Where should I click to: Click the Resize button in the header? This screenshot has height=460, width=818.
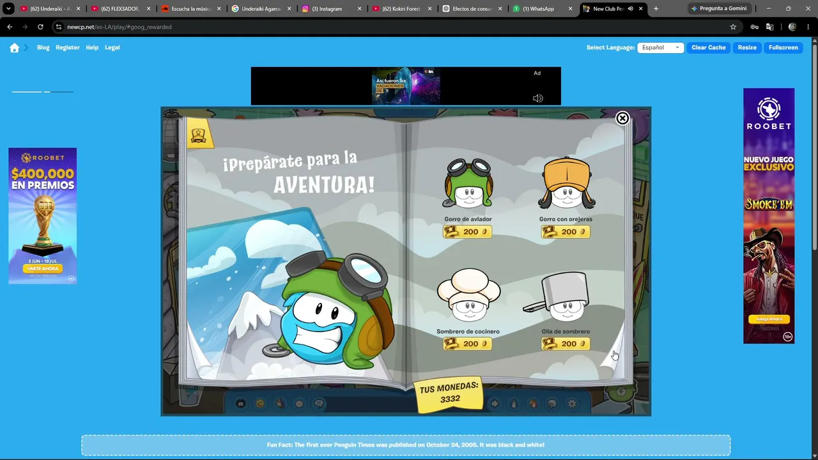(x=747, y=47)
